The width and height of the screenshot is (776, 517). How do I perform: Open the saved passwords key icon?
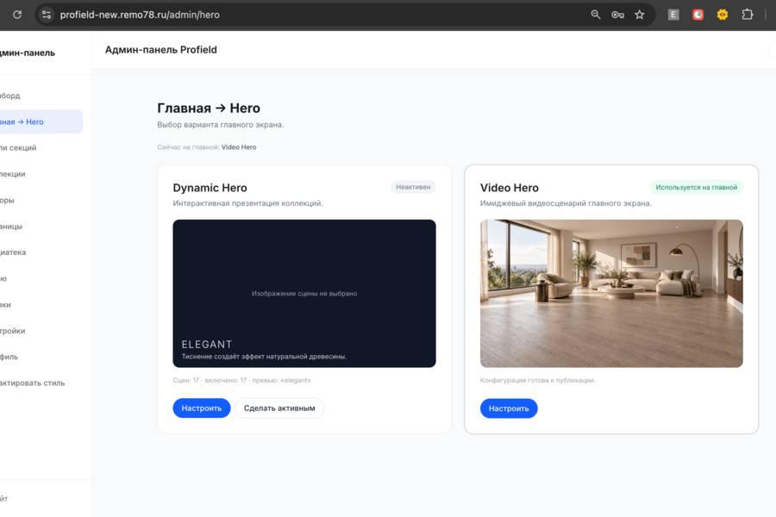(x=617, y=15)
